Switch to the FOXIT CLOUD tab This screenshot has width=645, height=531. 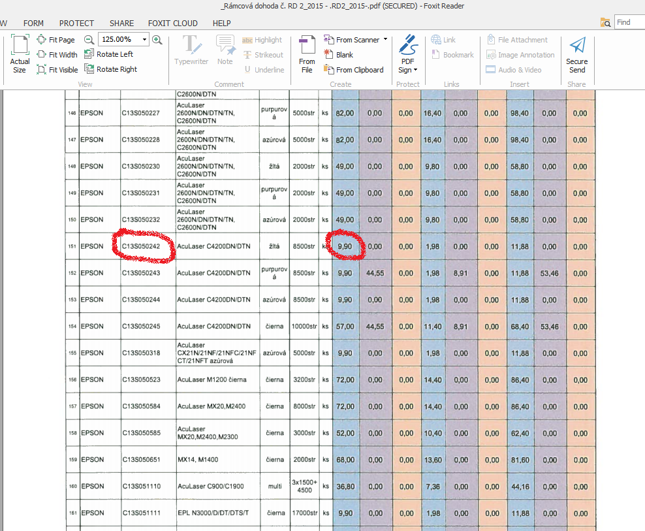(x=173, y=24)
